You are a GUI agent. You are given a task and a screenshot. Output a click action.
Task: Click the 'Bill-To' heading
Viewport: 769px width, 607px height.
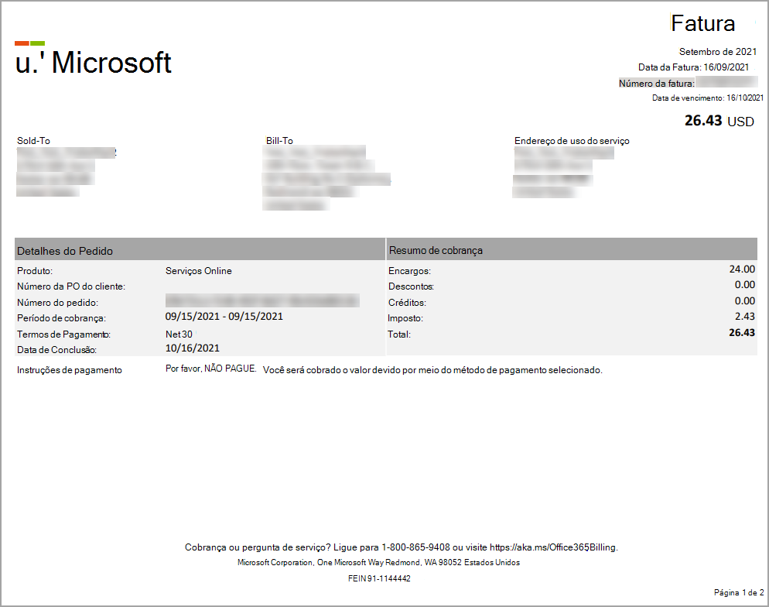279,140
